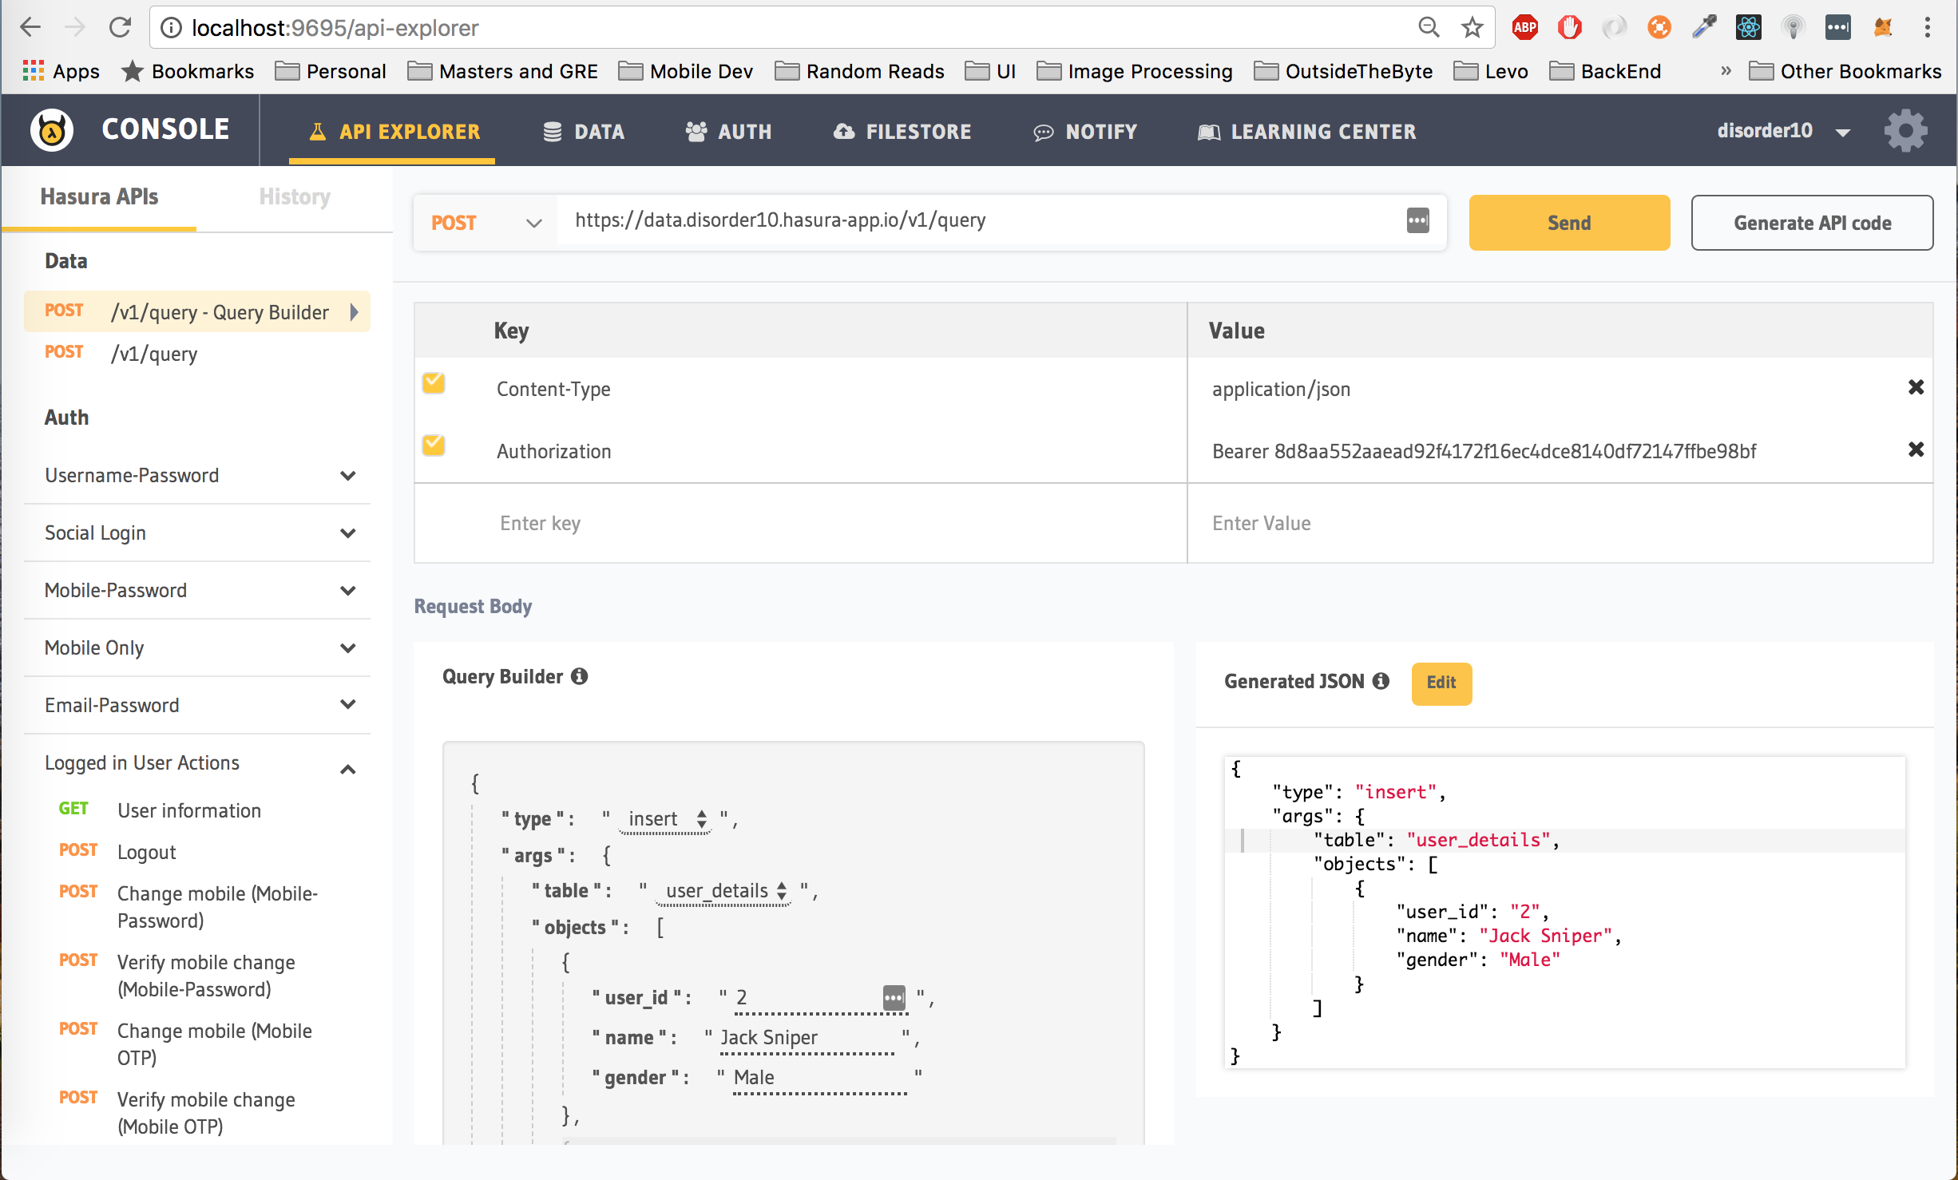Delete the Content-Type header row
Screen dimensions: 1958x1180
[x=1915, y=387]
